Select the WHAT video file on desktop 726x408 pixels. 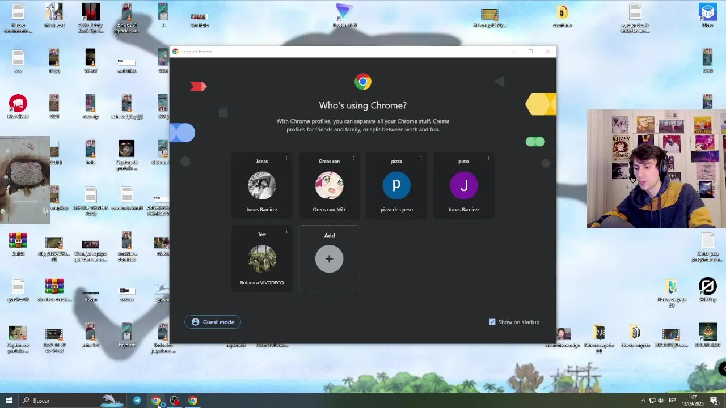click(x=90, y=61)
